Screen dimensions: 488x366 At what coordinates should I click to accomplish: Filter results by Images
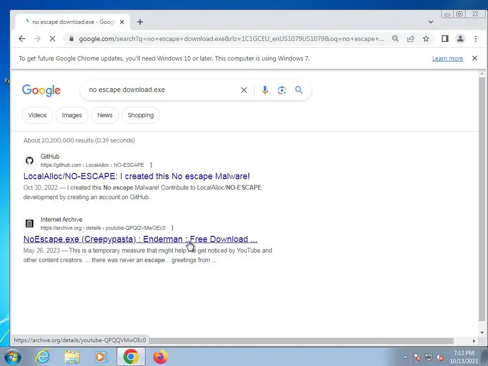click(x=72, y=115)
